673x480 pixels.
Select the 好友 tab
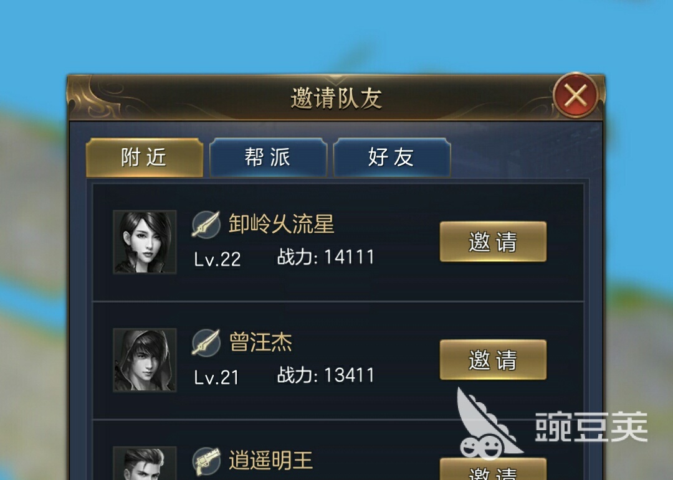click(x=392, y=158)
